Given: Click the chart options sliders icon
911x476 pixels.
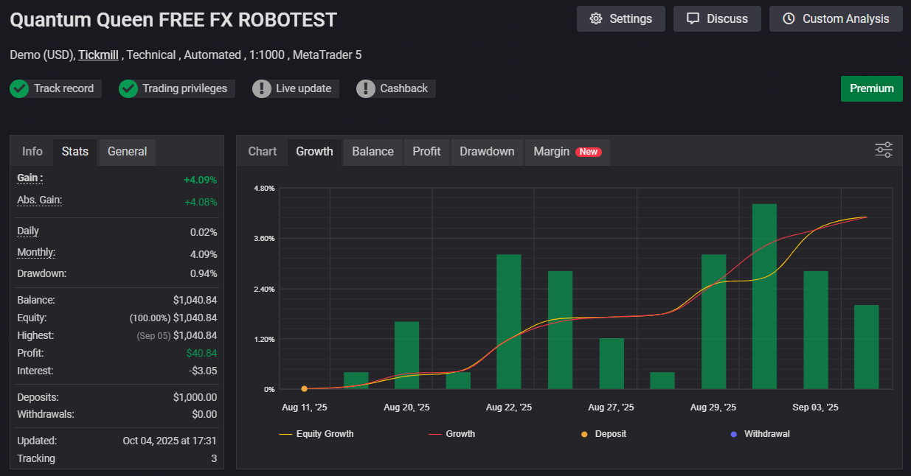Looking at the screenshot, I should point(884,150).
